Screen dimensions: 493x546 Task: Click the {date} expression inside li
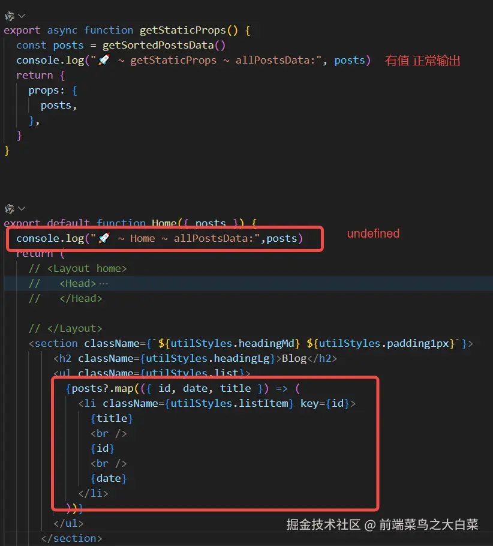click(x=109, y=478)
